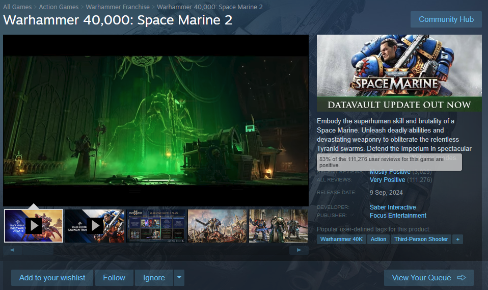Viewport: 488px width, 290px height.
Task: Follow this game
Action: [114, 278]
